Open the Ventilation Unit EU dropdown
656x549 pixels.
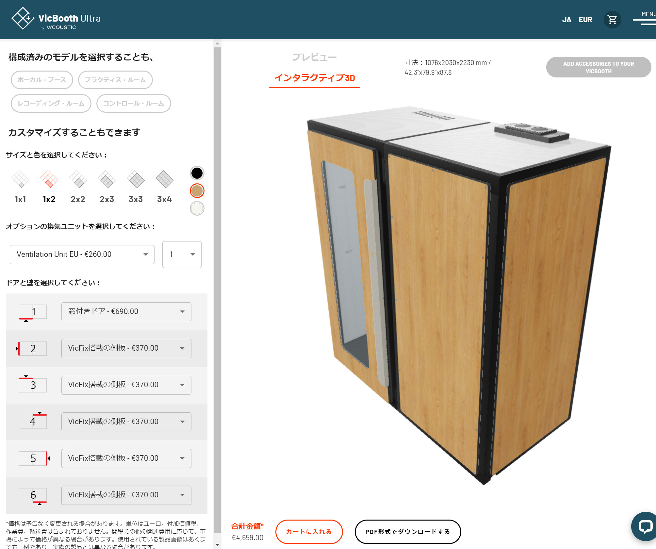click(82, 254)
